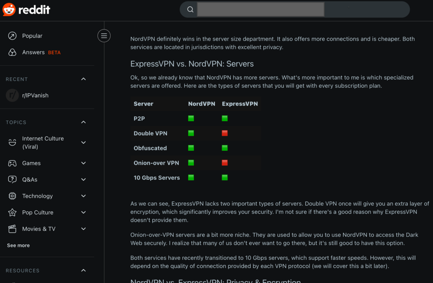Click ExpressVPN green square in P2P row
433x283 pixels.
pyautogui.click(x=225, y=118)
